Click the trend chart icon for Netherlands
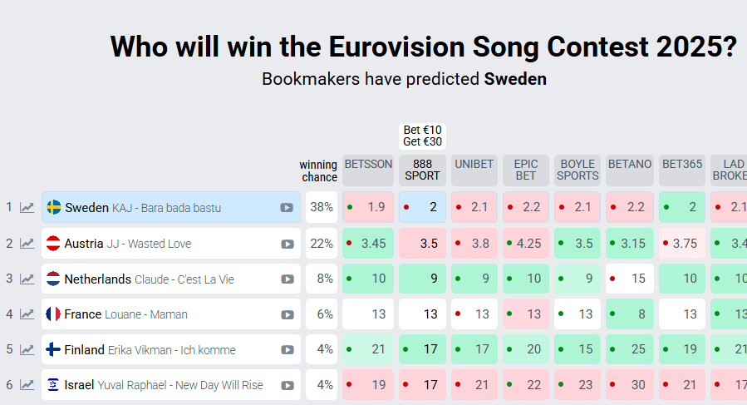Viewport: 747px width, 405px height. tap(27, 279)
